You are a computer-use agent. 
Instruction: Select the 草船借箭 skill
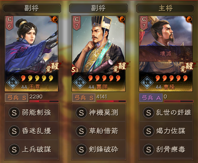point(99,131)
